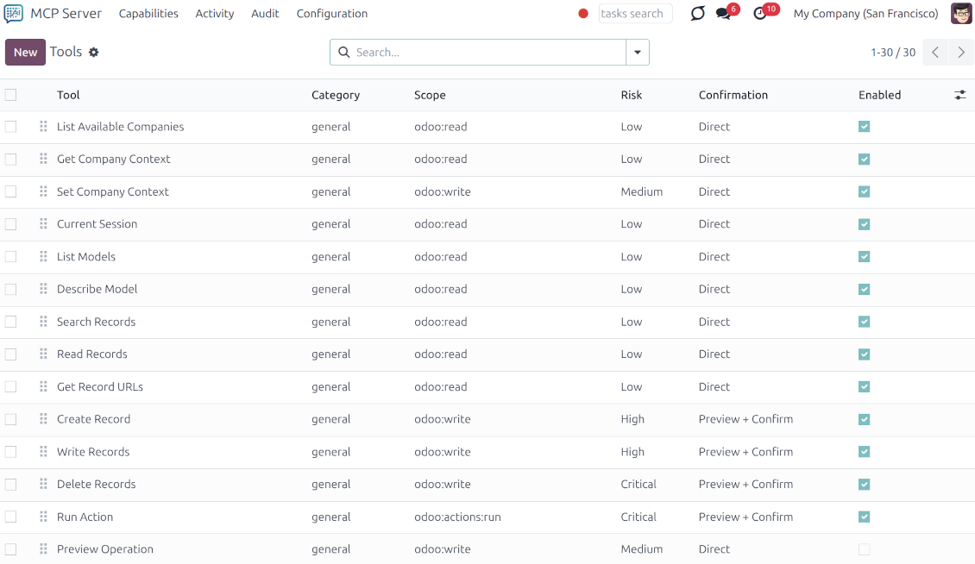Viewport: 975px width, 564px height.
Task: Select all tools with header checkbox
Action: pos(11,95)
